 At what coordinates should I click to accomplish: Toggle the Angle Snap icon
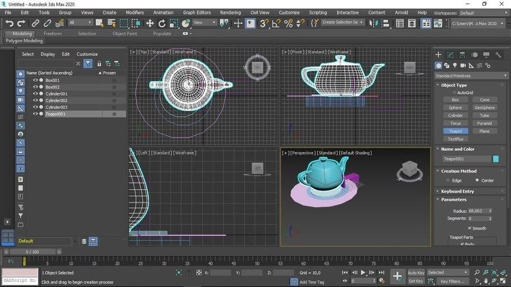pyautogui.click(x=276, y=23)
